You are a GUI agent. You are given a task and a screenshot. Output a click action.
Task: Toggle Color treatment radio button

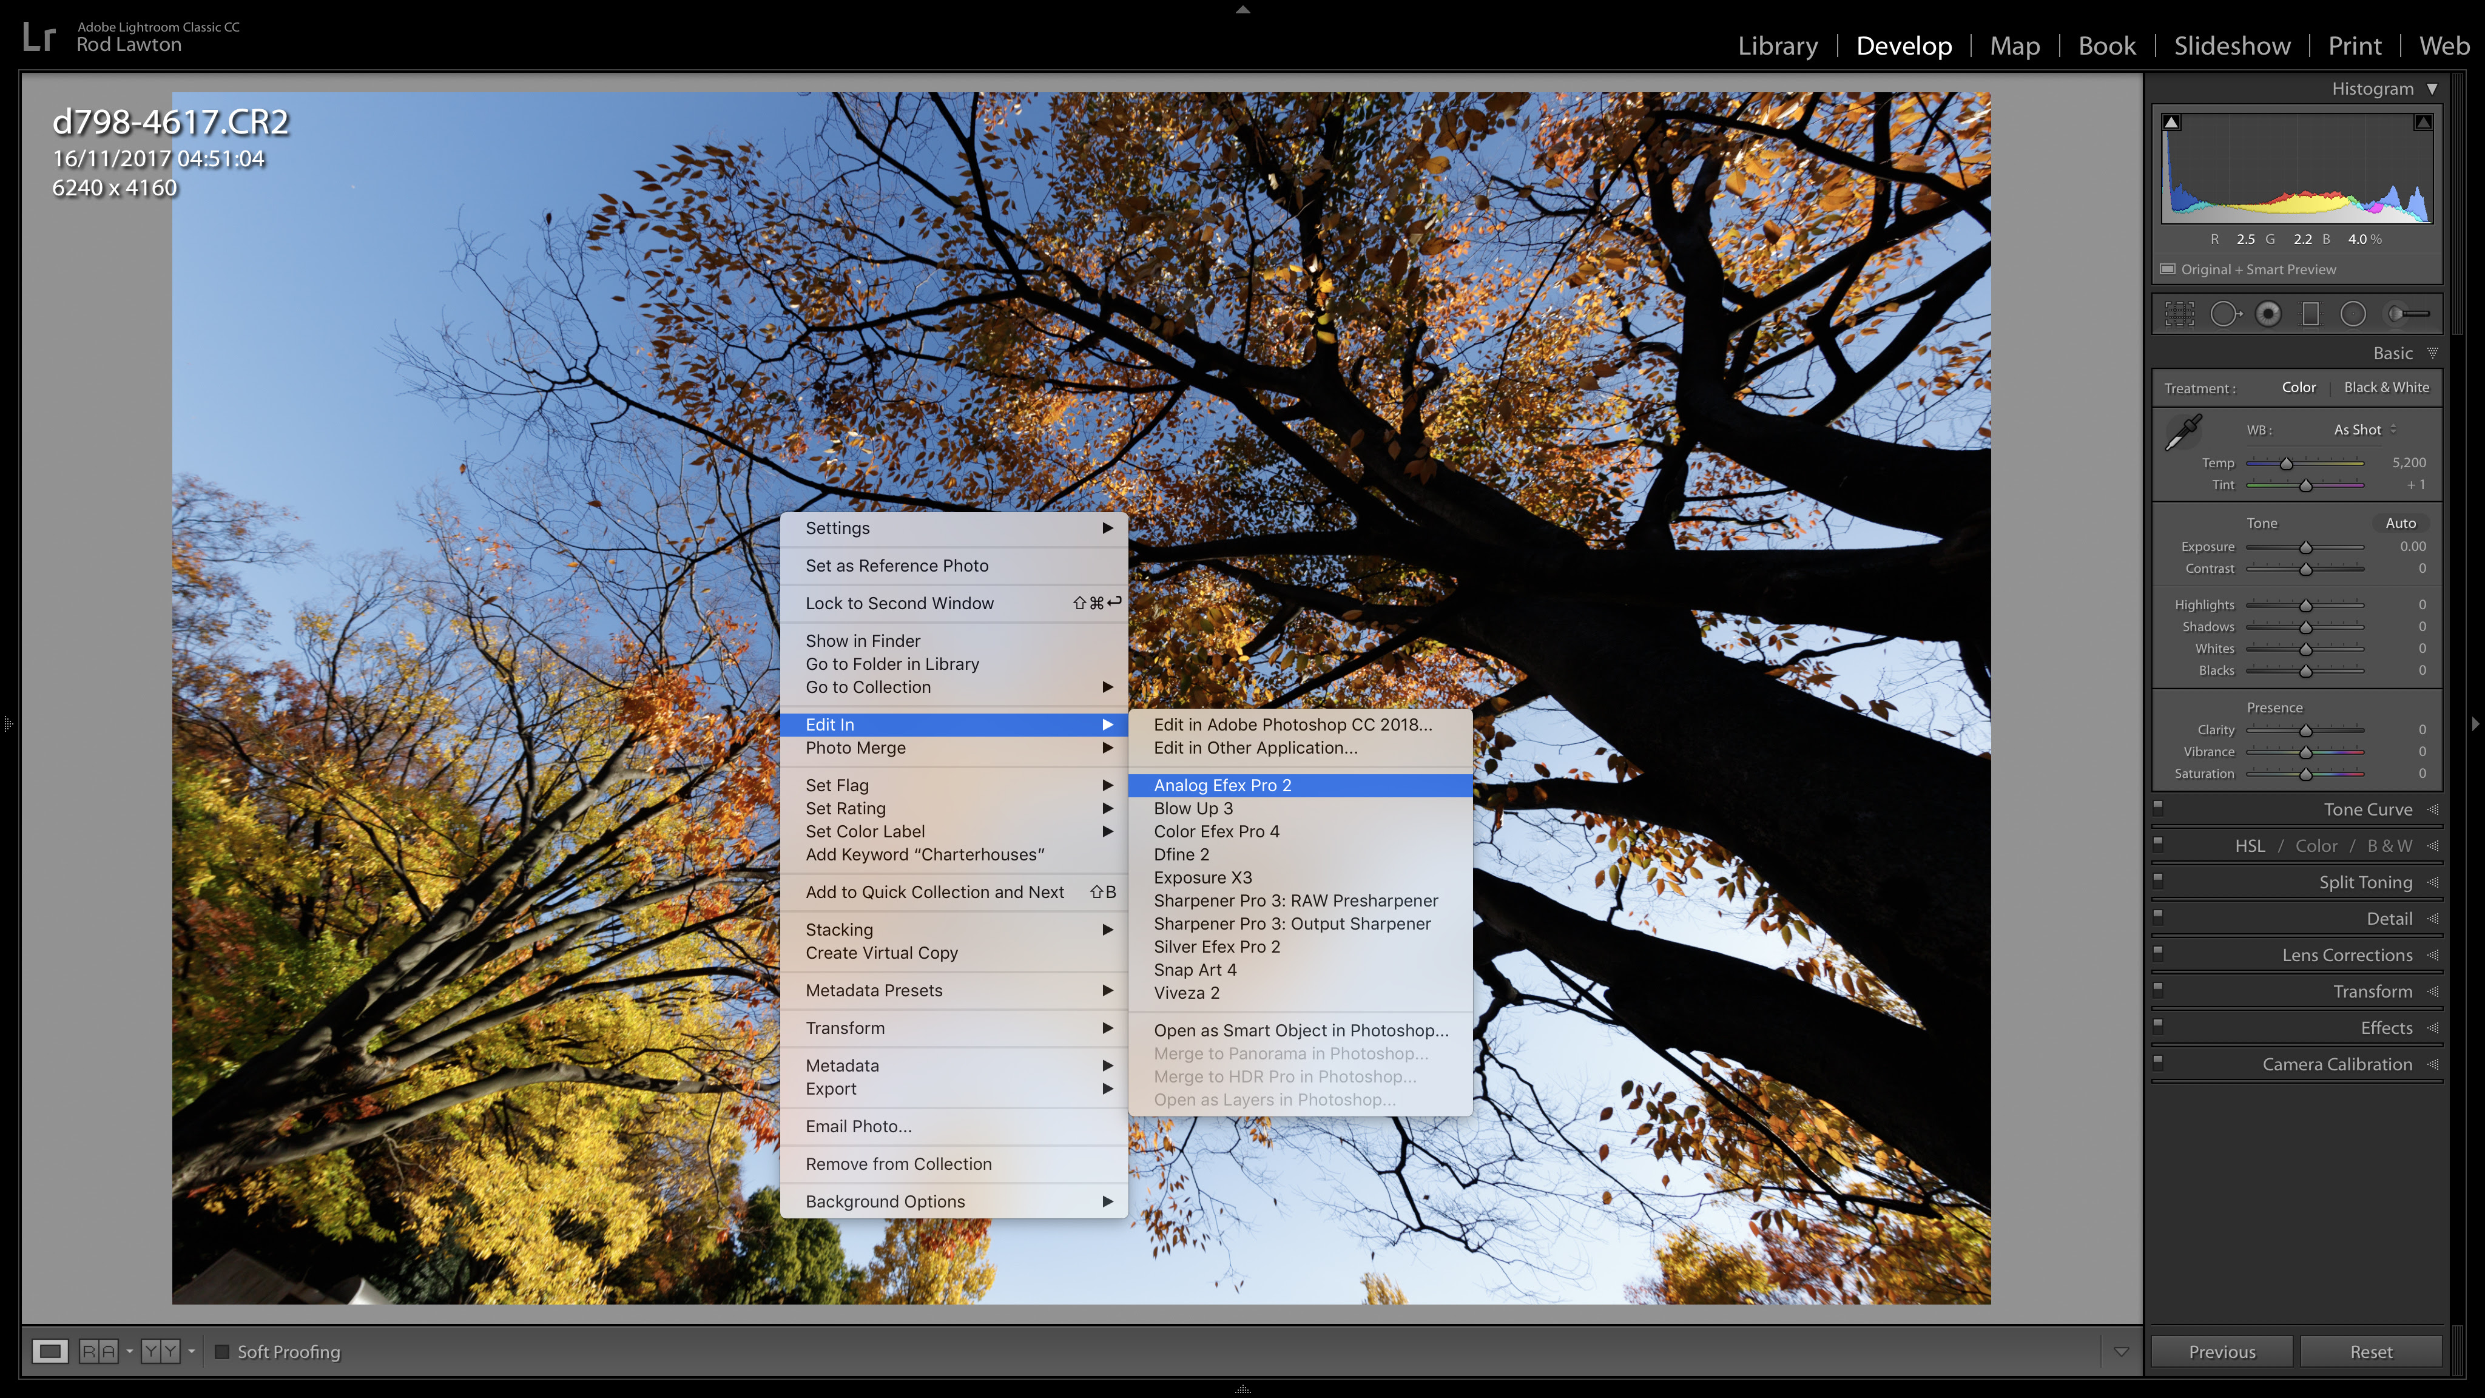(x=2299, y=388)
